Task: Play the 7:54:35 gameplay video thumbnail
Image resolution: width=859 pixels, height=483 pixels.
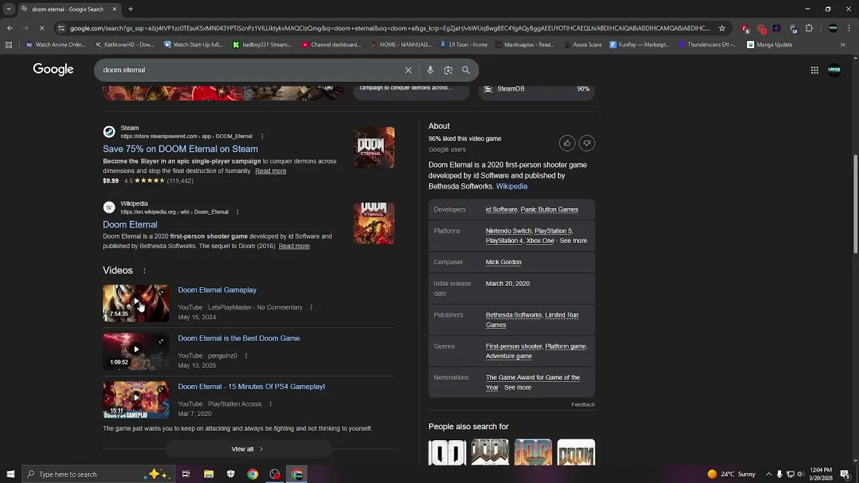Action: [x=136, y=303]
